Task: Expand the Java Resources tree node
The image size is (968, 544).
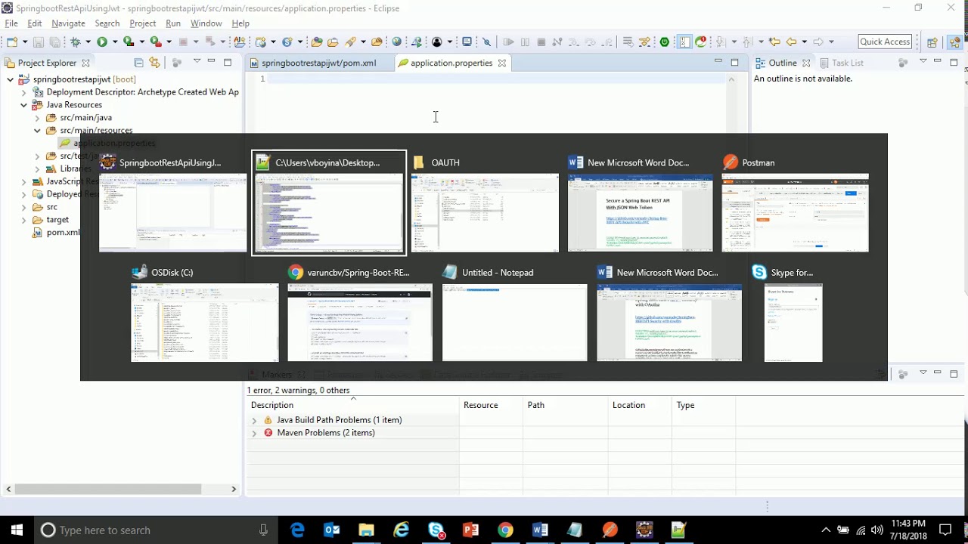Action: pos(24,105)
